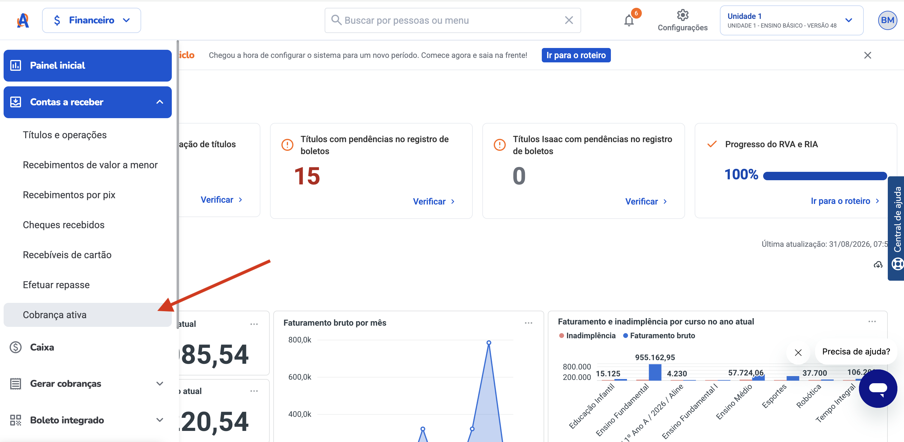Select Cobrança ativa menu item
The width and height of the screenshot is (904, 442).
pos(87,315)
